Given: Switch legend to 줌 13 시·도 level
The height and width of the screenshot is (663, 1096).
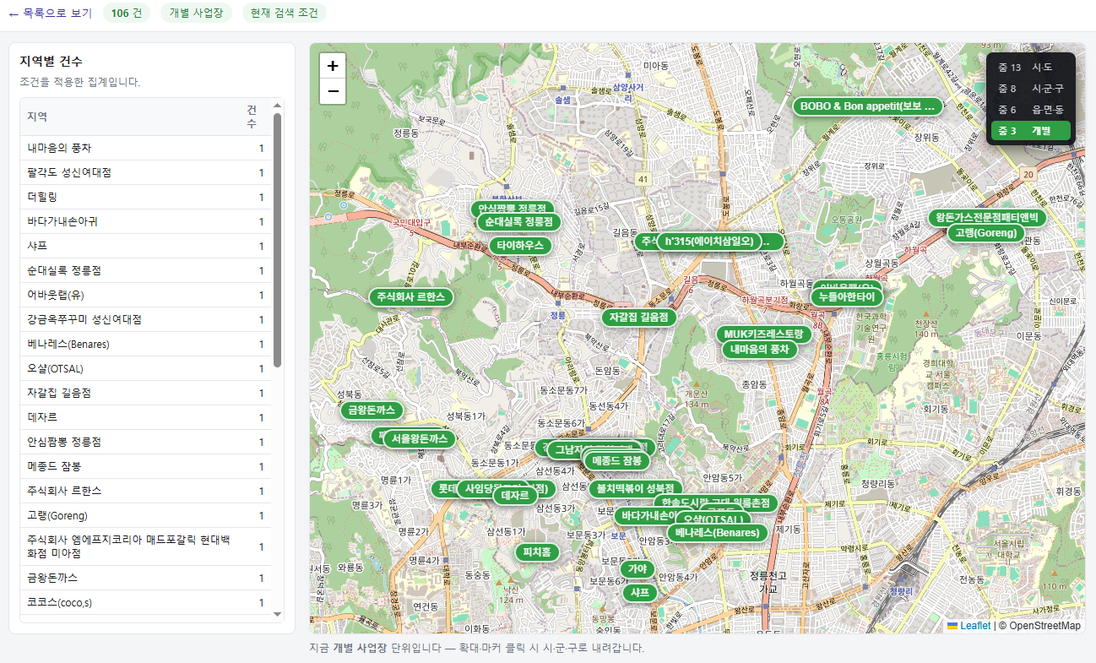Looking at the screenshot, I should [1030, 68].
